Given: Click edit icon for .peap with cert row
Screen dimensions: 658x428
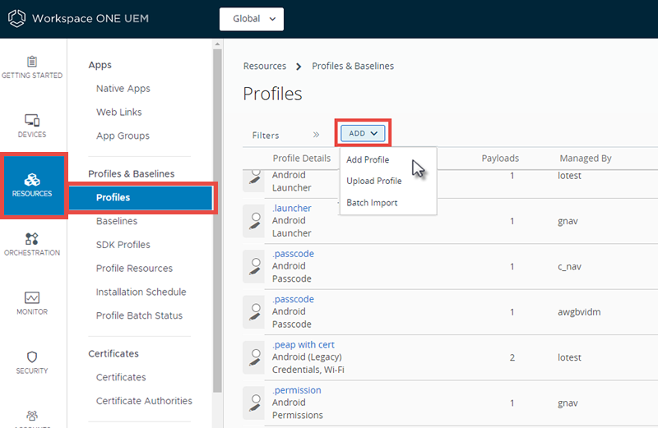Looking at the screenshot, I should [x=254, y=357].
